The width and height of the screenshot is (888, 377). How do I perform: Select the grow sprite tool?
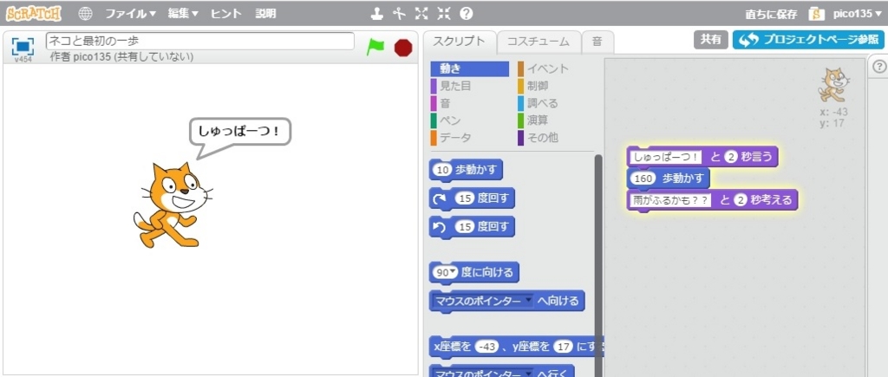click(x=421, y=14)
